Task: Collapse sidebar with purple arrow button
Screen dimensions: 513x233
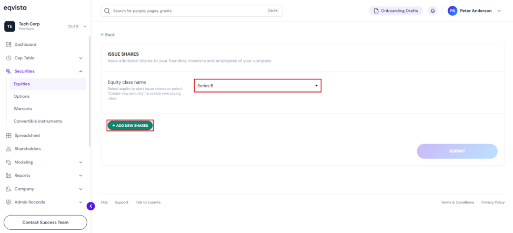Action: (90, 206)
